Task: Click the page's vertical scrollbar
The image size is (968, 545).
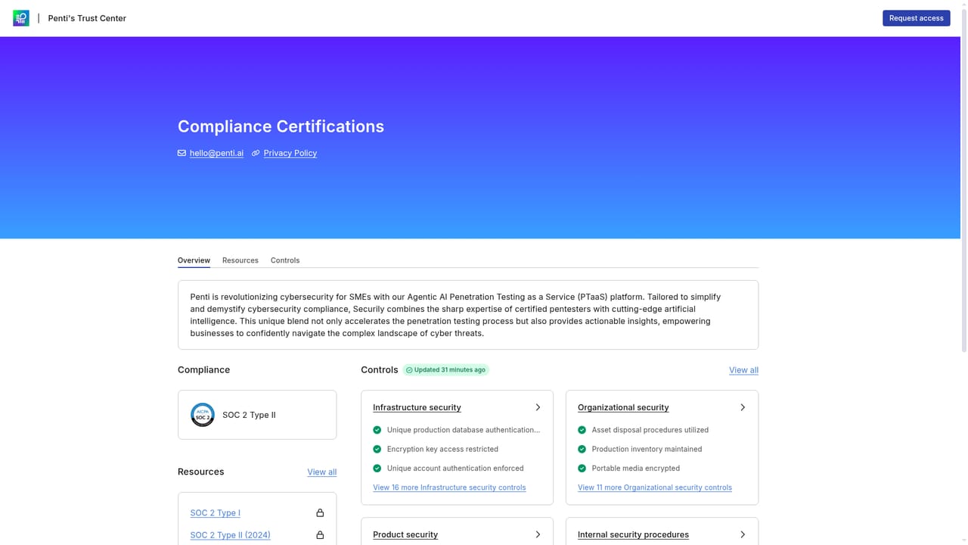Action: pyautogui.click(x=963, y=182)
